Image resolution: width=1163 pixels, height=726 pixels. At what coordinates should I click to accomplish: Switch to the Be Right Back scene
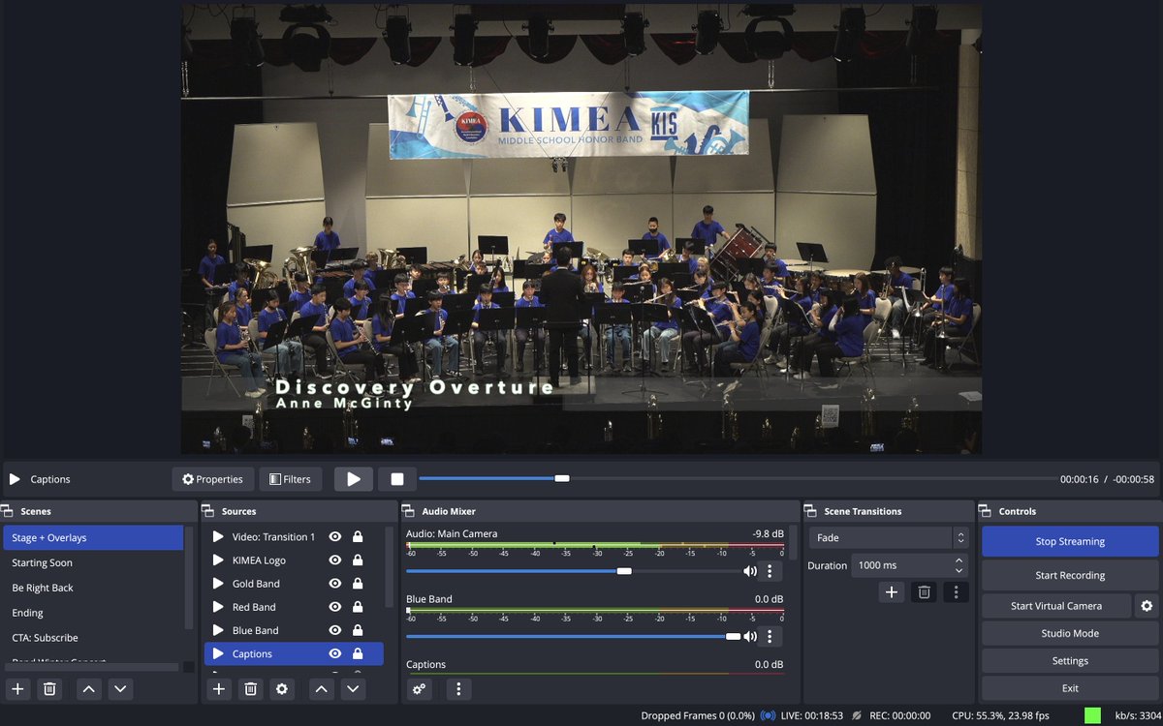[x=94, y=588]
